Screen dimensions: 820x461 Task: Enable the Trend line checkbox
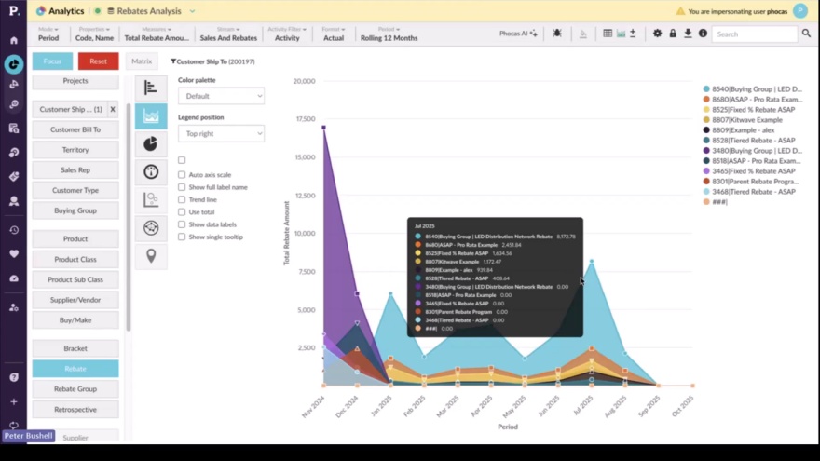pos(182,199)
